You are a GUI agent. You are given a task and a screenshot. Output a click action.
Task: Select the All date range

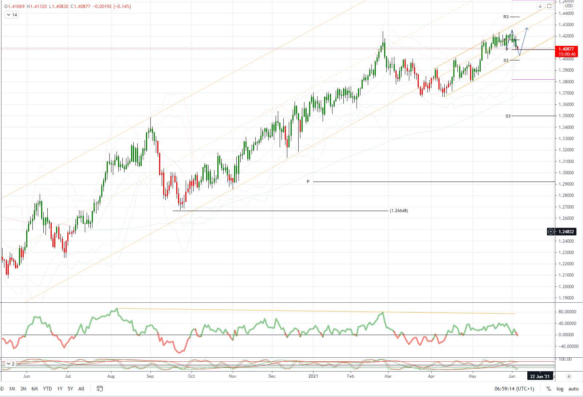point(81,389)
